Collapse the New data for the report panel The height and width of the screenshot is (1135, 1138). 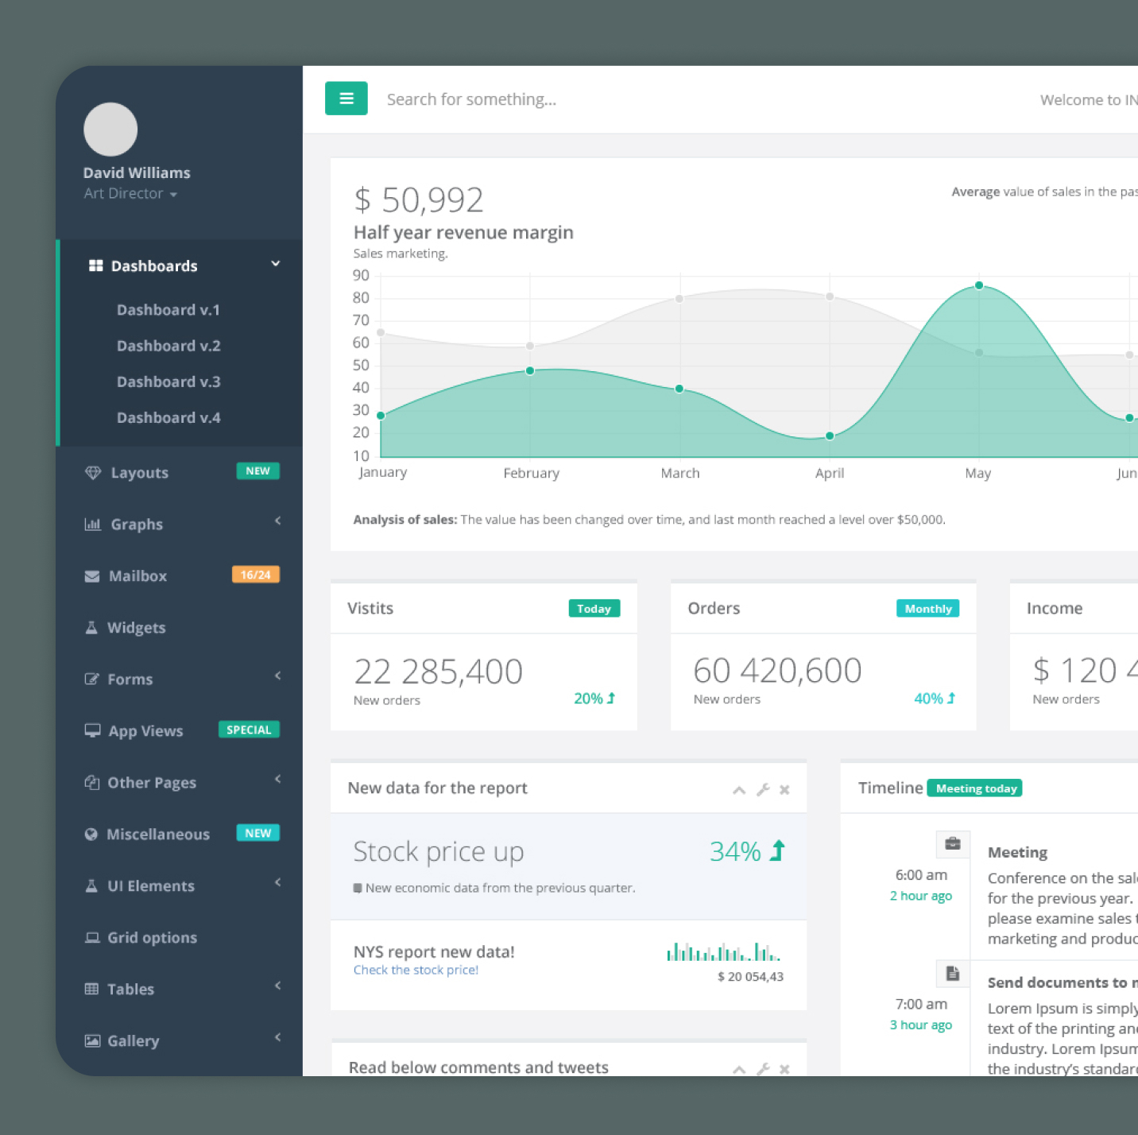[739, 789]
